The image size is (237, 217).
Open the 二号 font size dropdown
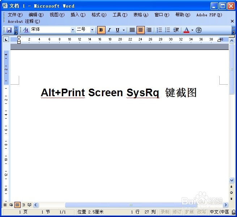coord(92,30)
